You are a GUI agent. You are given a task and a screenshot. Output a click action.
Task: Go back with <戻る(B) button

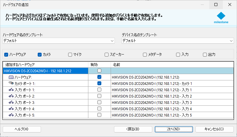[133, 129]
